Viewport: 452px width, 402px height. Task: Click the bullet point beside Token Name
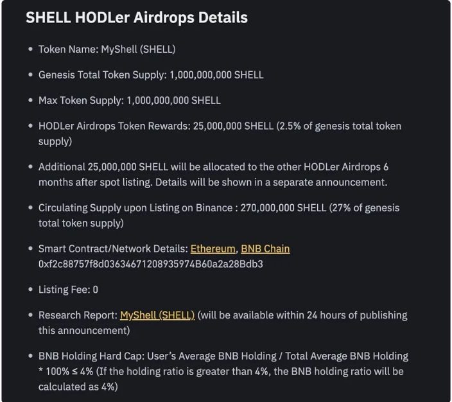(x=30, y=49)
